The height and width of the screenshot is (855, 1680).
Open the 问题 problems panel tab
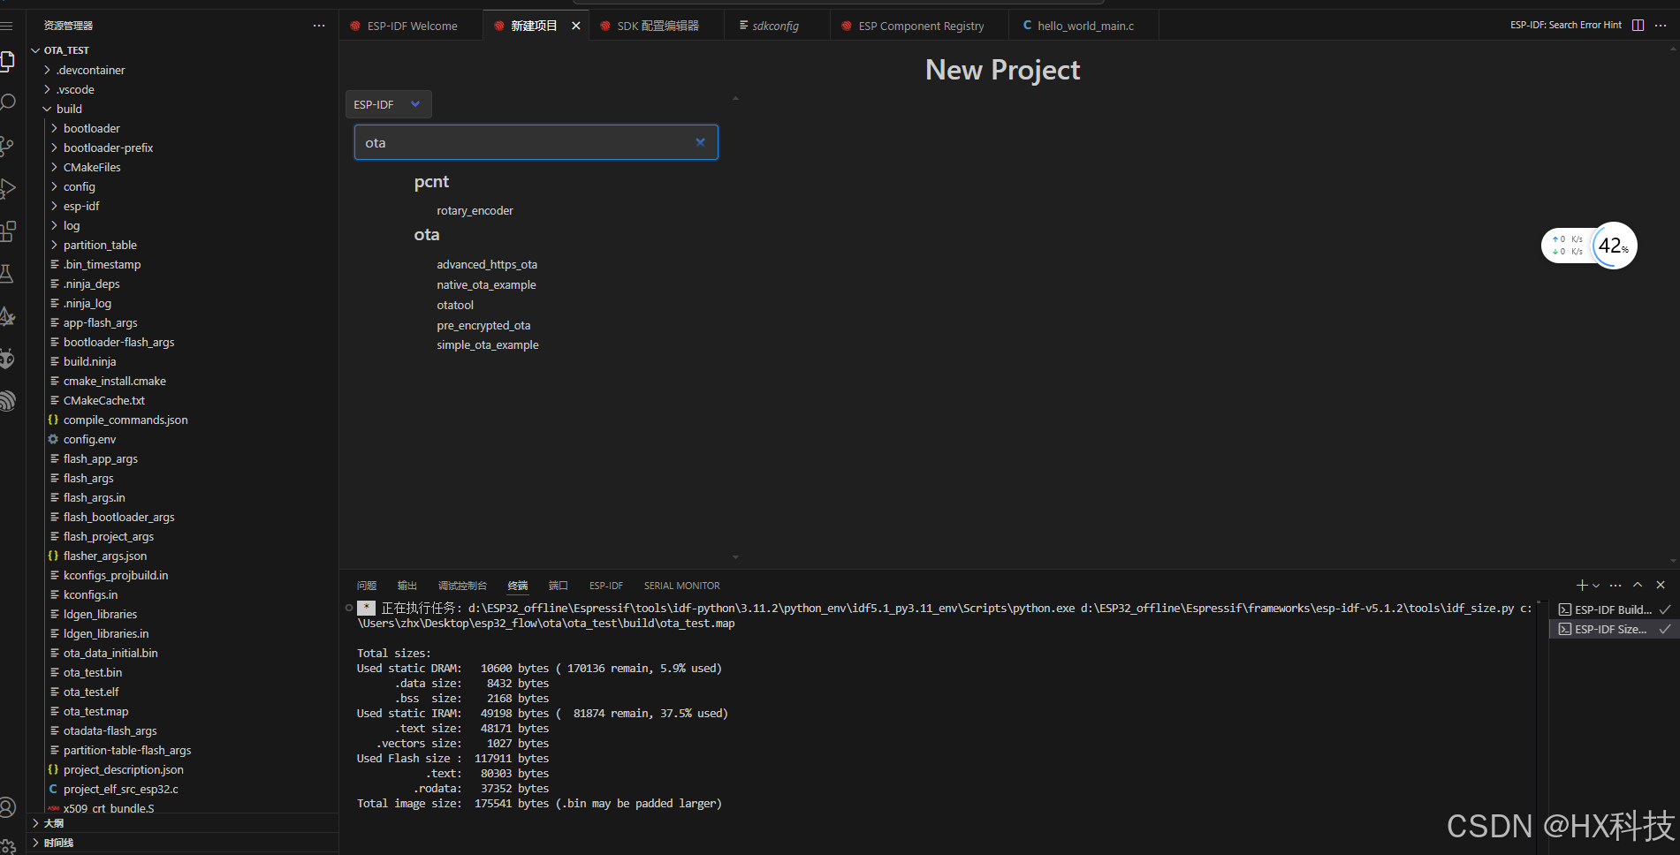coord(367,586)
